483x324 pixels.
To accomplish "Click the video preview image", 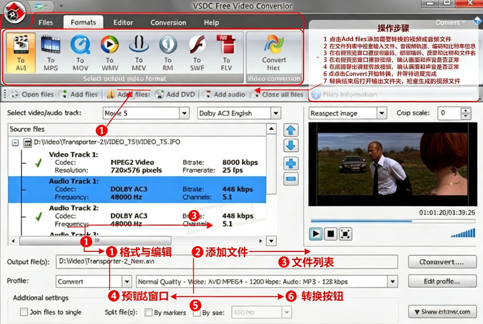I will [x=392, y=164].
